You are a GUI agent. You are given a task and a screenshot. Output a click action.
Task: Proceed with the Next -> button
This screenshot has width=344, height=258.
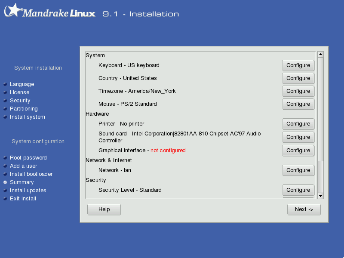click(x=304, y=209)
